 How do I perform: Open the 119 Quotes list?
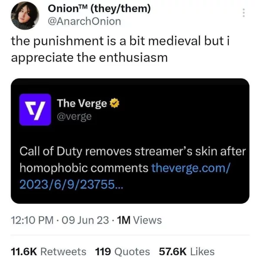(122, 251)
